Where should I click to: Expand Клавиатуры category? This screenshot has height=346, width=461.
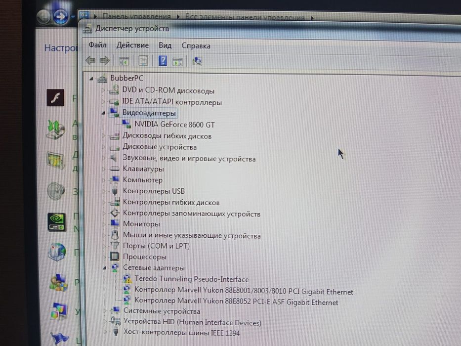click(103, 169)
